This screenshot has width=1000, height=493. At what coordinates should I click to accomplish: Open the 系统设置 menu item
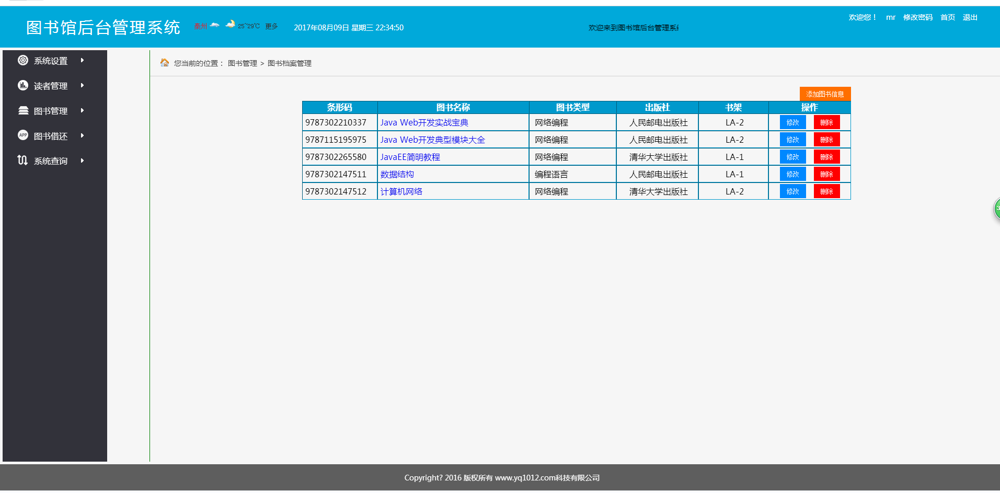tap(51, 61)
